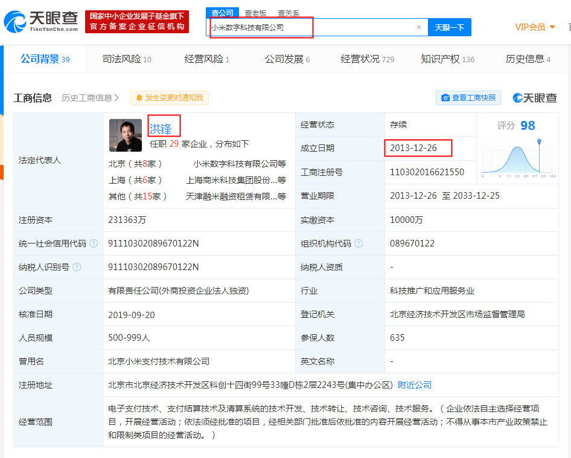Select the 查公司 search tab
571x458 pixels.
(x=222, y=13)
